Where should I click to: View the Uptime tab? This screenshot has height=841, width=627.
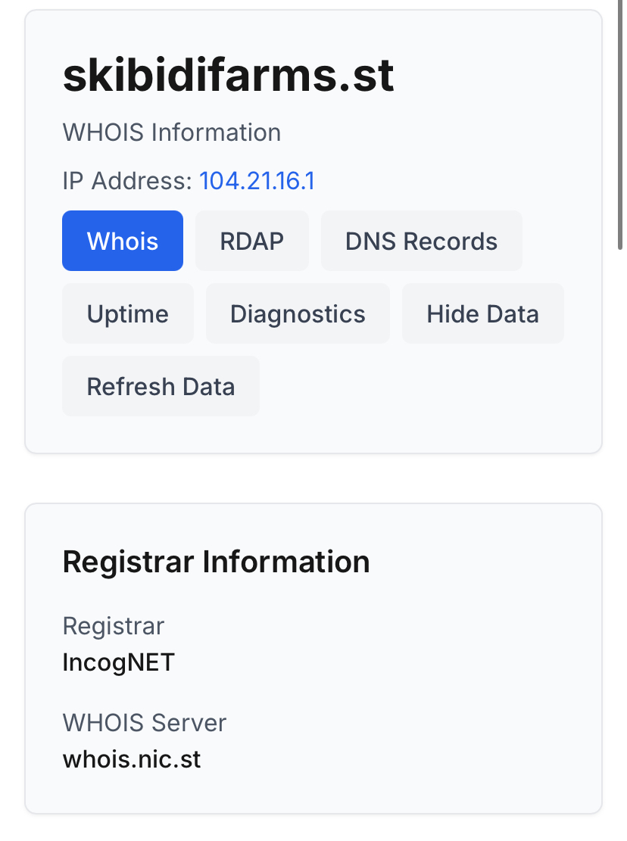pyautogui.click(x=128, y=313)
